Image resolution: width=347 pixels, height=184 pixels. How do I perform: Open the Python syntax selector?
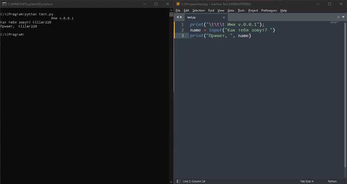tap(332, 181)
